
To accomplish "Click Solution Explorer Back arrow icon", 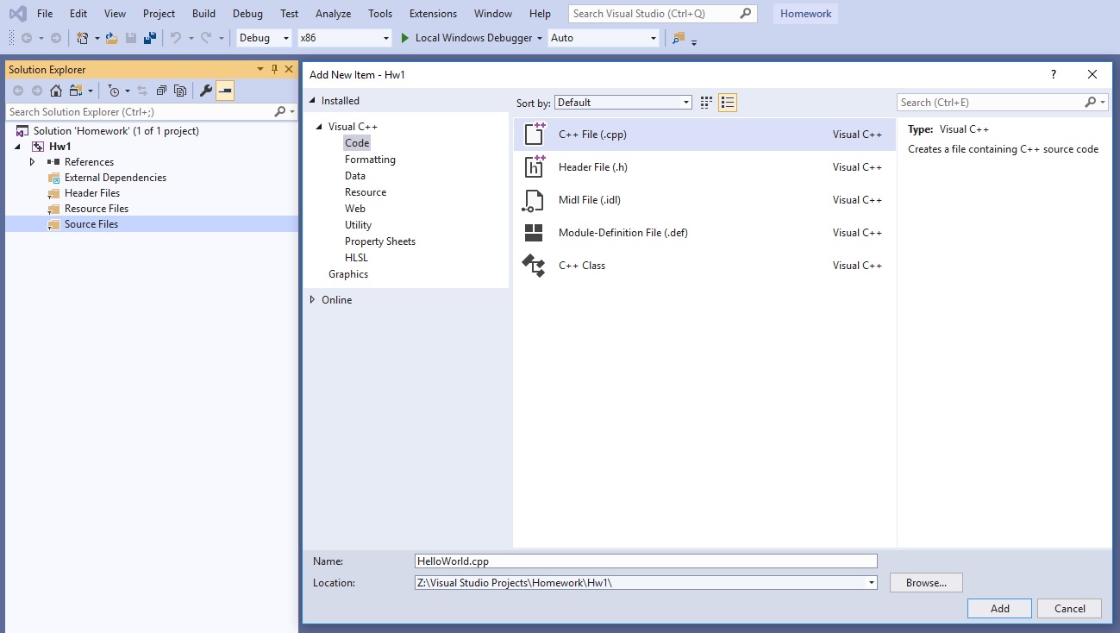I will (x=18, y=91).
